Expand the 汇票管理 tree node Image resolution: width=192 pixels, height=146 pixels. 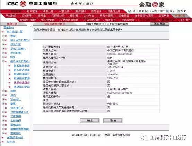coord(3,116)
